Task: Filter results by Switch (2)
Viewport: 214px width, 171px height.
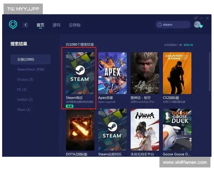Action: [25, 99]
